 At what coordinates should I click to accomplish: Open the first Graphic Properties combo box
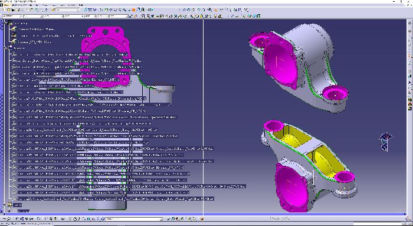click(x=12, y=16)
